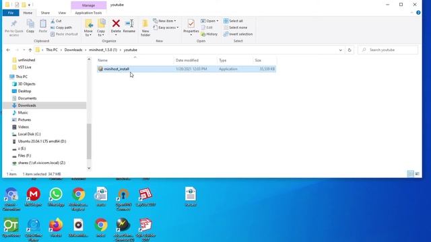Expand the New item dropdown
Screen dimensions: 431x242
[164, 21]
